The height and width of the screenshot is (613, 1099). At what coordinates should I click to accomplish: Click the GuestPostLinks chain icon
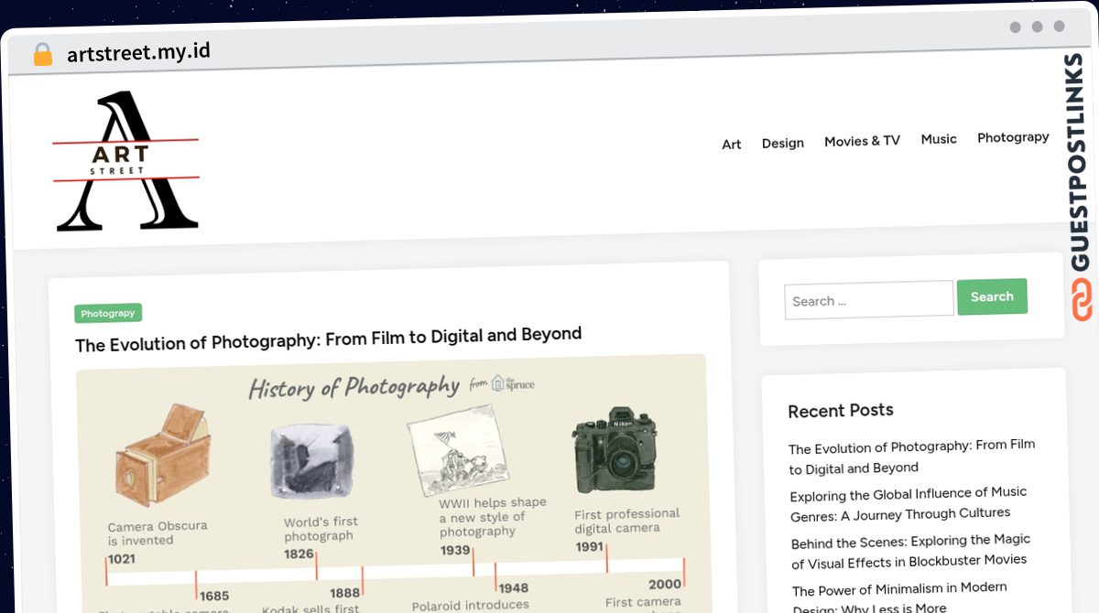point(1082,300)
